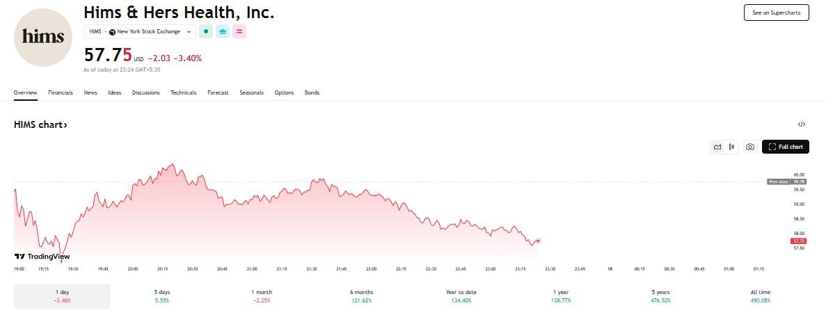This screenshot has height=317, width=826.
Task: Open the Discussions tab
Action: pyautogui.click(x=146, y=92)
